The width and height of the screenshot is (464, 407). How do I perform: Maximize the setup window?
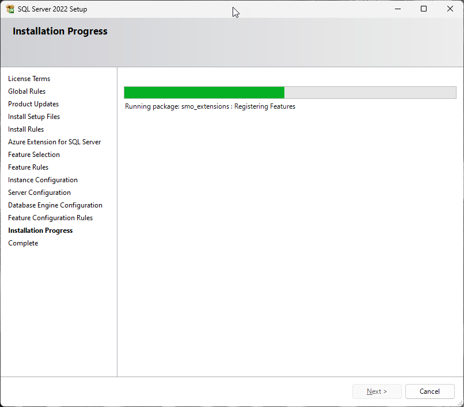point(424,9)
